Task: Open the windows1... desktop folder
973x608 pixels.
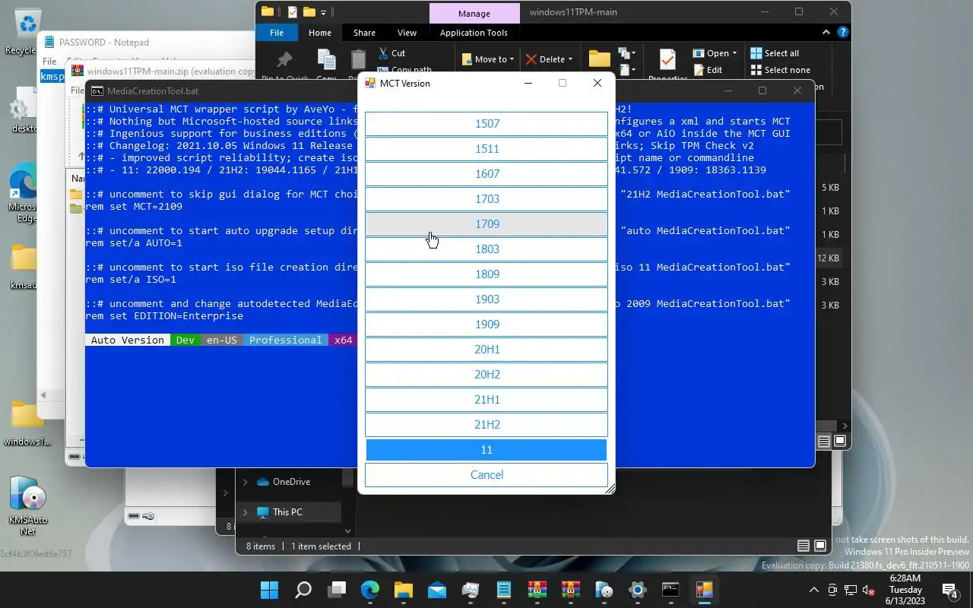Action: pyautogui.click(x=26, y=423)
